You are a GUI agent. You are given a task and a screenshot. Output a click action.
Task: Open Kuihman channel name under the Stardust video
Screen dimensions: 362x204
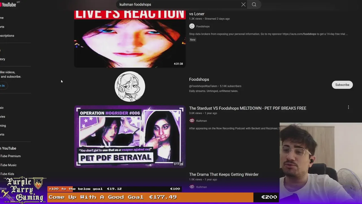click(201, 121)
